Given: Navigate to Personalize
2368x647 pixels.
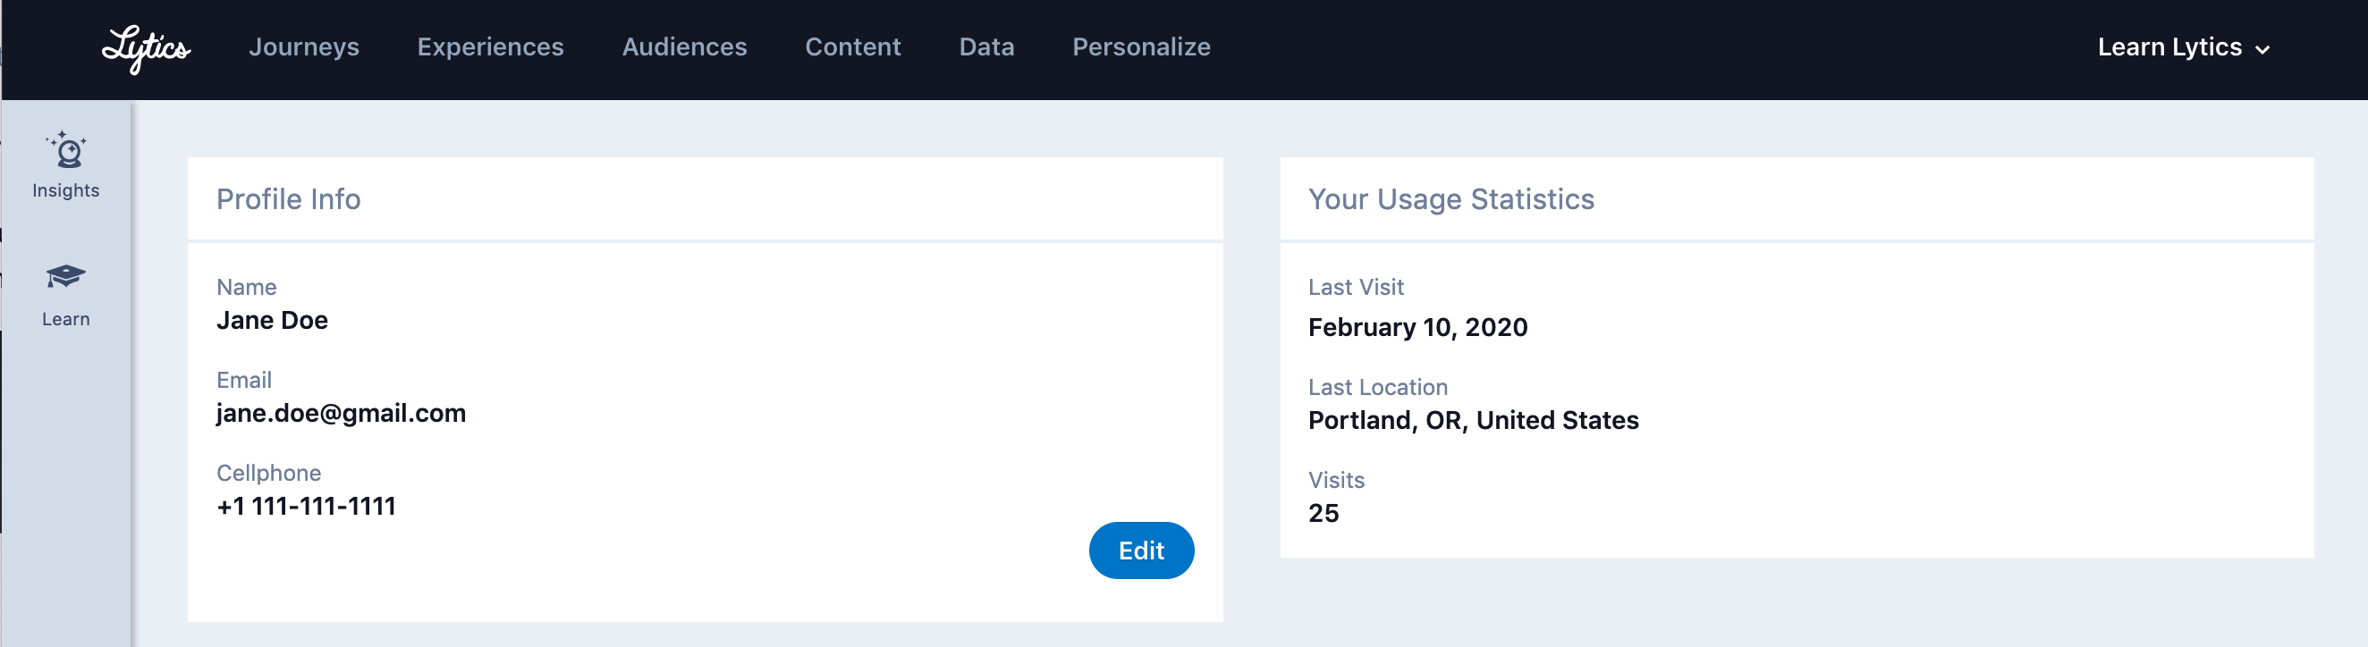Looking at the screenshot, I should (x=1141, y=46).
